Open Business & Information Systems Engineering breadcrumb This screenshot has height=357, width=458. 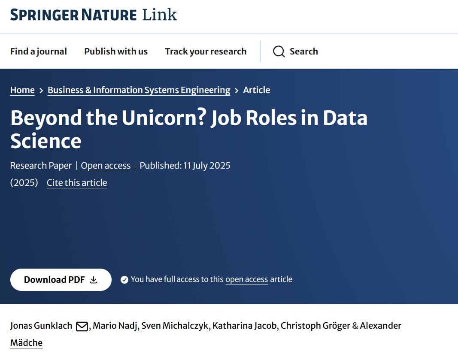tap(139, 90)
